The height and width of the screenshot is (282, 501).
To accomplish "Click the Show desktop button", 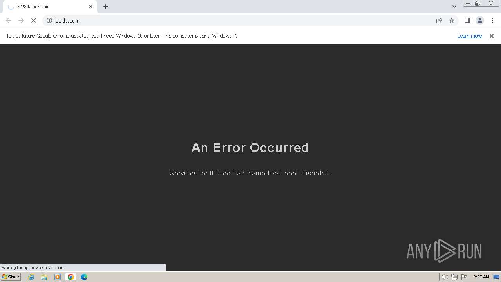I will pyautogui.click(x=497, y=277).
